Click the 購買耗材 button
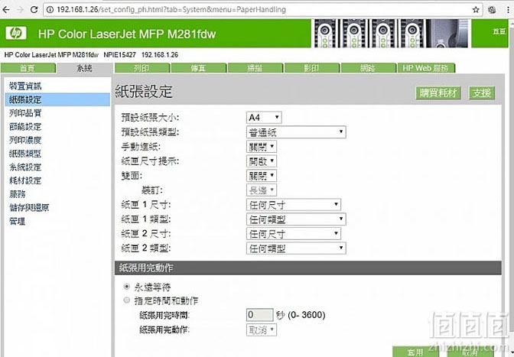 point(438,93)
